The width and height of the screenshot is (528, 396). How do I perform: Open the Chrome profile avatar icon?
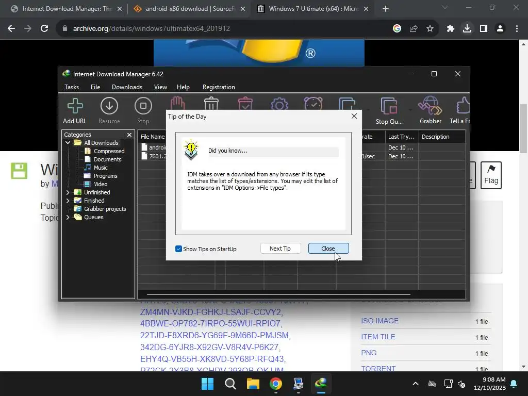pyautogui.click(x=500, y=29)
